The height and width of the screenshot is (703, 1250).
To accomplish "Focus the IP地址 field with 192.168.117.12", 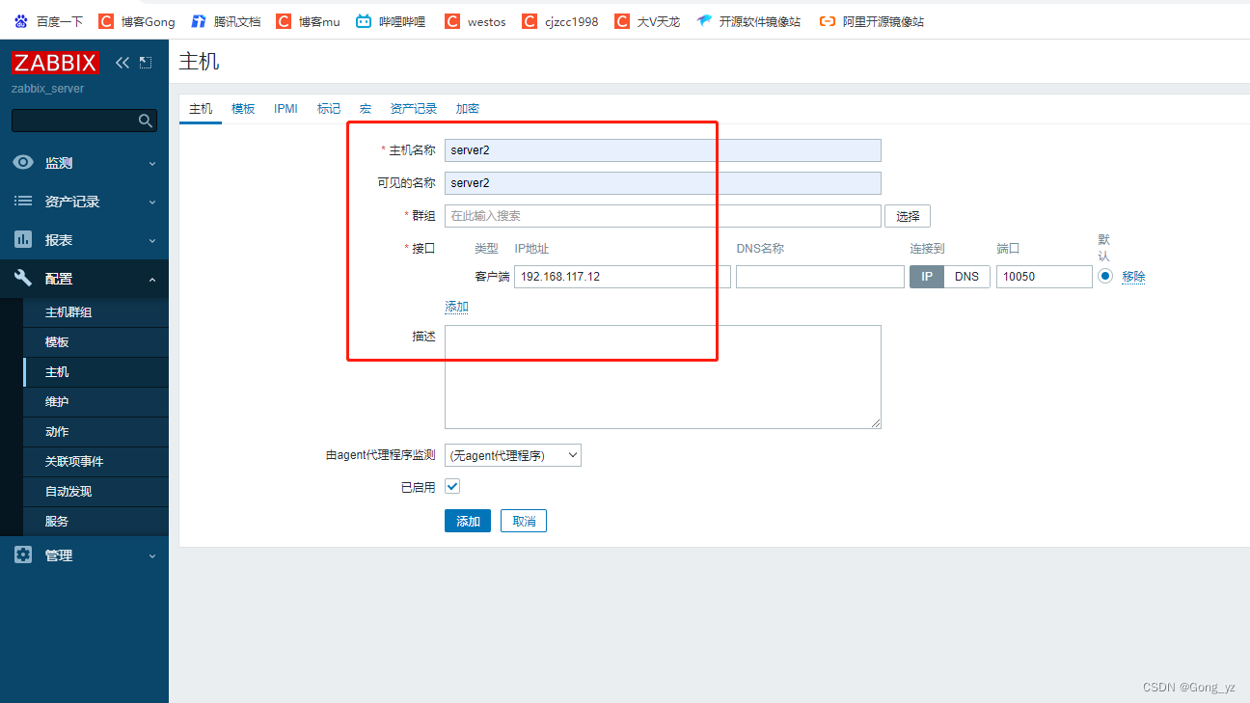I will point(622,277).
